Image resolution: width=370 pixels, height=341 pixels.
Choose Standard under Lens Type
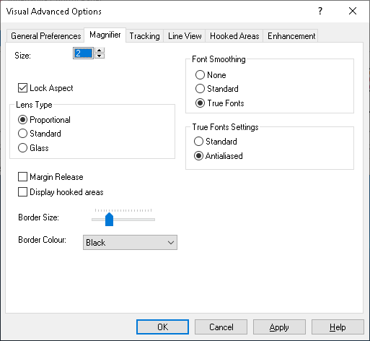click(x=22, y=133)
